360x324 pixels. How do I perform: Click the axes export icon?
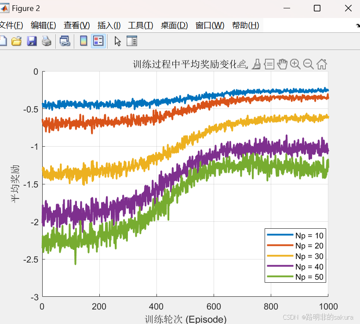[243, 64]
